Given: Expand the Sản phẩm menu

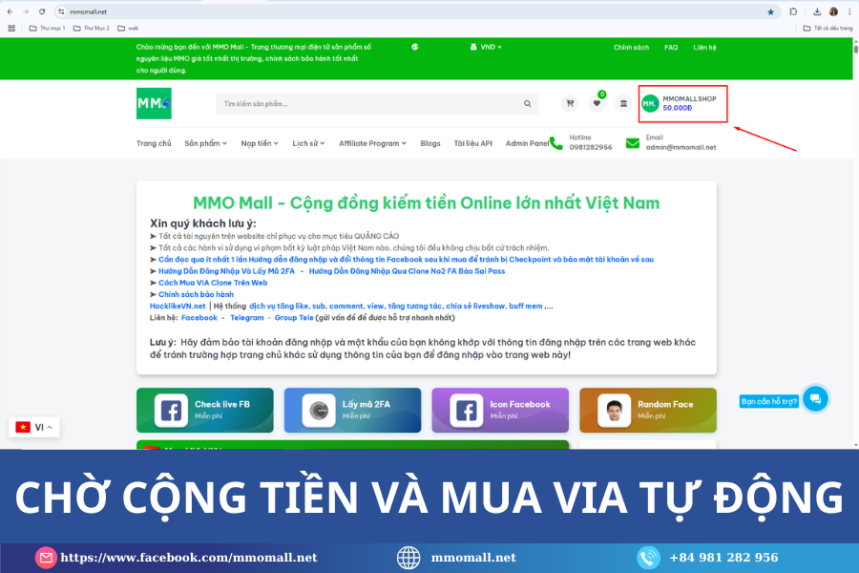Looking at the screenshot, I should click(x=205, y=143).
